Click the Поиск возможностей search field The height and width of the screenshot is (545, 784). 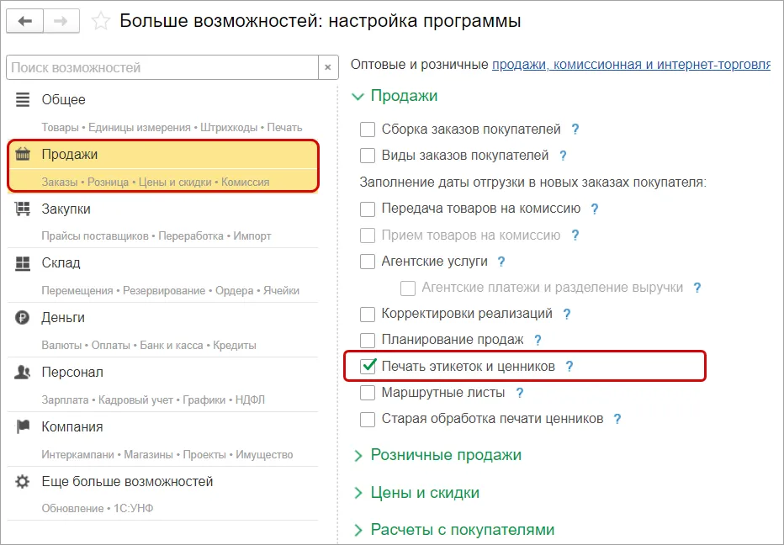[x=162, y=67]
